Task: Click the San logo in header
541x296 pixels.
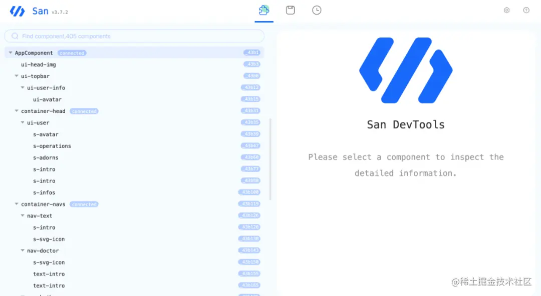Action: (17, 11)
